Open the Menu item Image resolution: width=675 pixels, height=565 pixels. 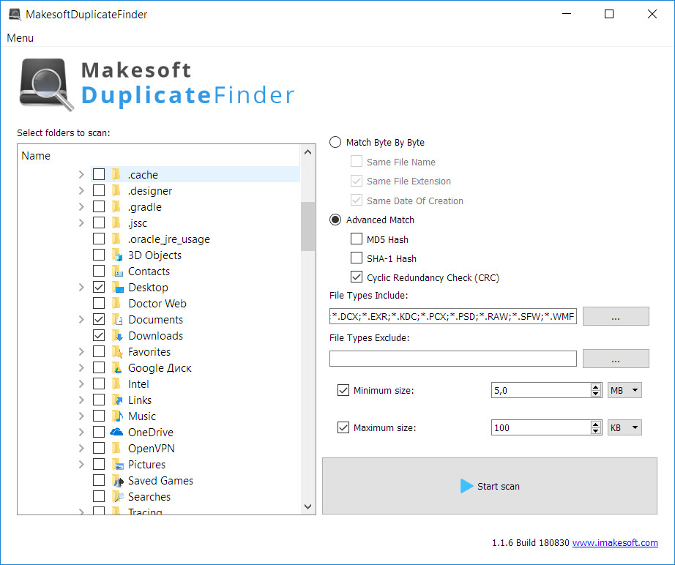coord(20,38)
